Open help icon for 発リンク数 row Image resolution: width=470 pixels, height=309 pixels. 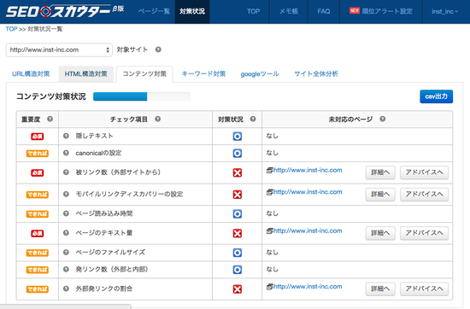pyautogui.click(x=66, y=269)
